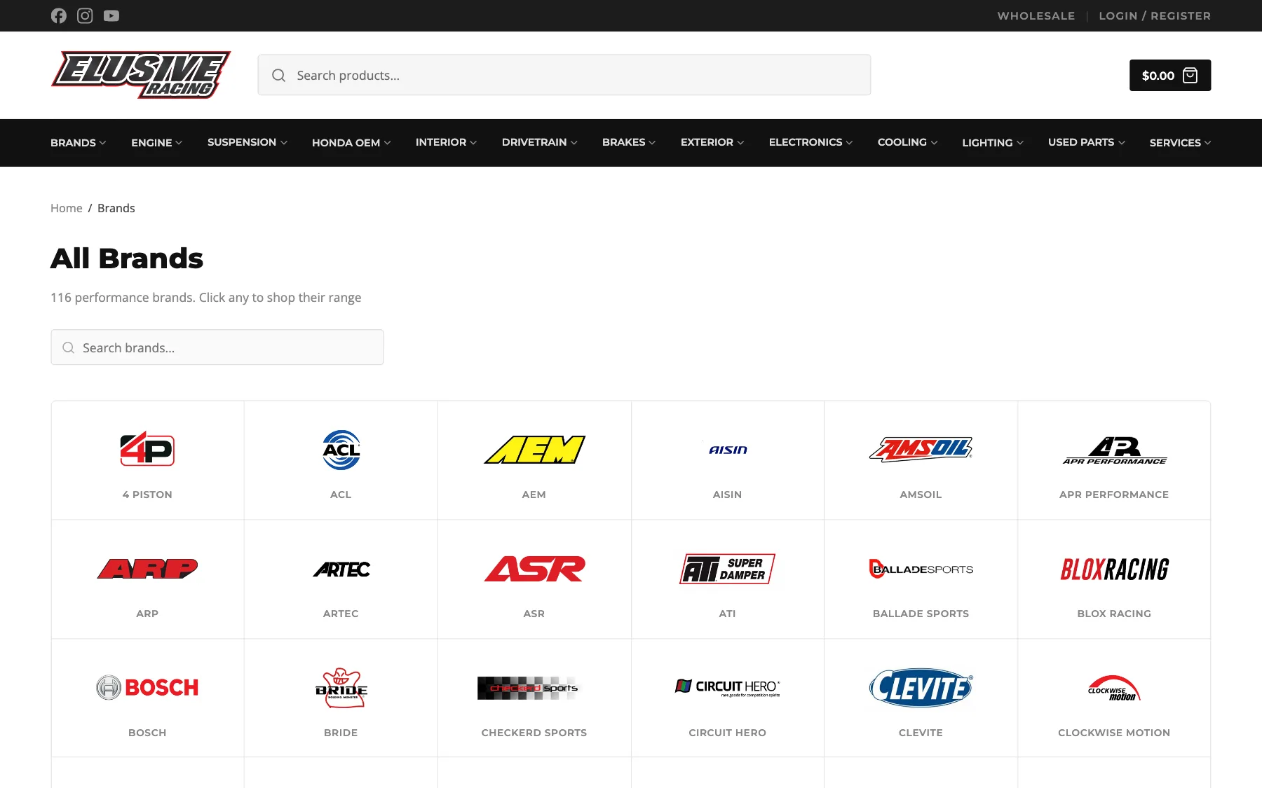This screenshot has height=788, width=1262.
Task: Expand the Honda OEM menu dropdown
Action: [x=351, y=142]
